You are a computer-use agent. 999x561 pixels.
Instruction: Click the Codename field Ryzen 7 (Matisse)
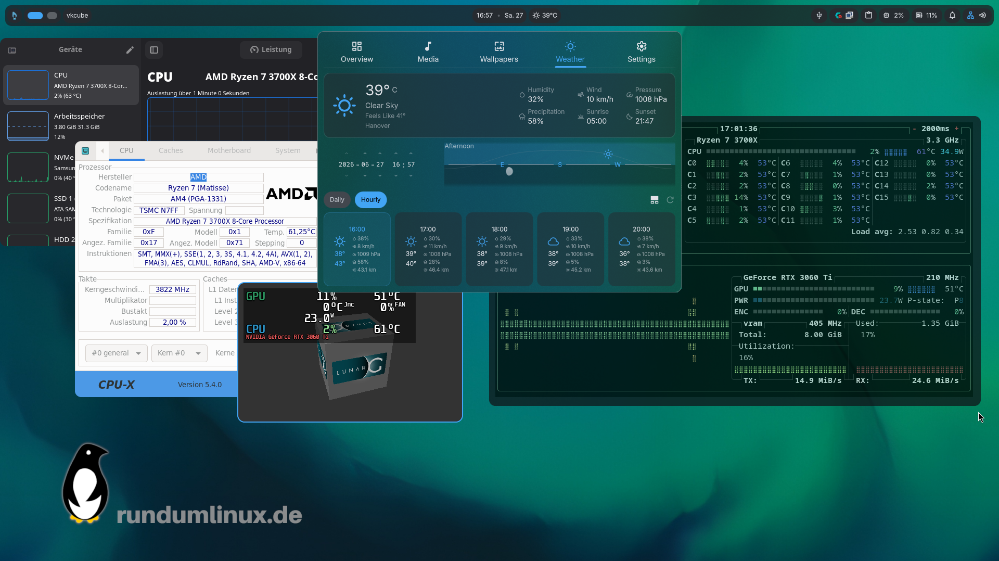click(198, 188)
